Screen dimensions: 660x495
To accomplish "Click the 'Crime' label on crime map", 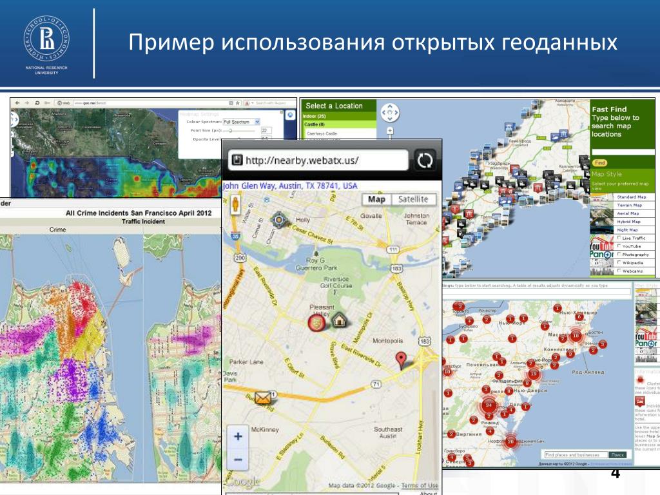I will [57, 229].
